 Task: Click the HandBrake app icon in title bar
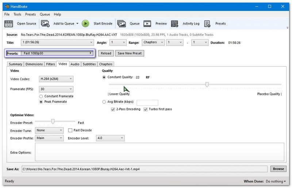pyautogui.click(x=7, y=6)
